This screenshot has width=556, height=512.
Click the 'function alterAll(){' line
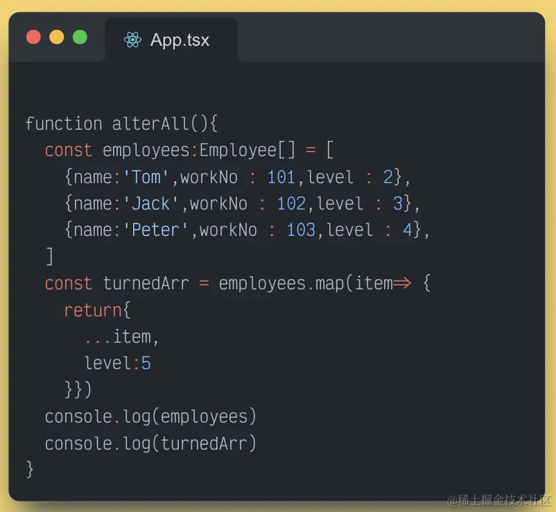point(121,123)
